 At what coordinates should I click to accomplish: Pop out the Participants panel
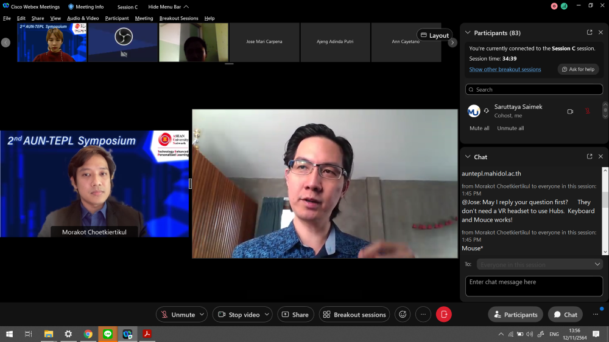(590, 33)
